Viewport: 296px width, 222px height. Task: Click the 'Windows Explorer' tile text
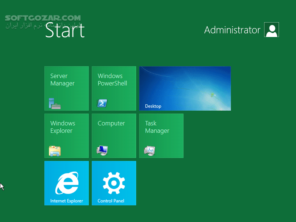pos(63,127)
